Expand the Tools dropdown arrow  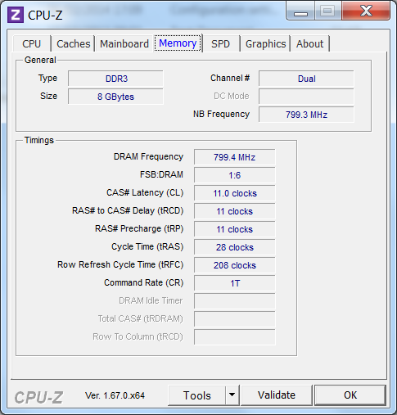(x=232, y=395)
